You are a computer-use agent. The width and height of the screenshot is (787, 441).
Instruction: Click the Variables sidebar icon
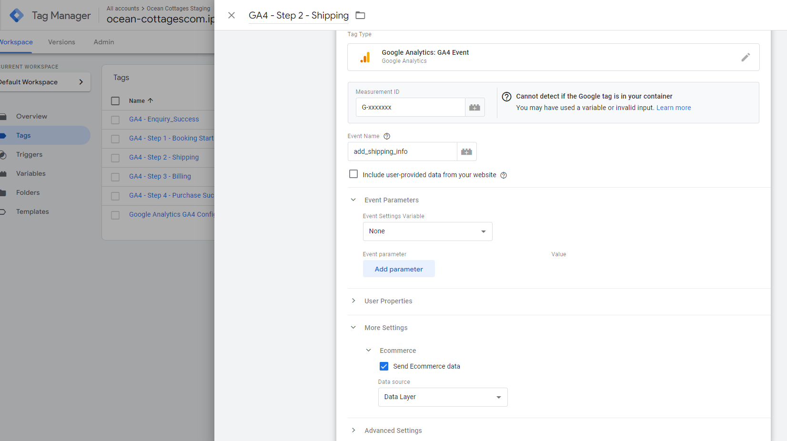pos(3,174)
